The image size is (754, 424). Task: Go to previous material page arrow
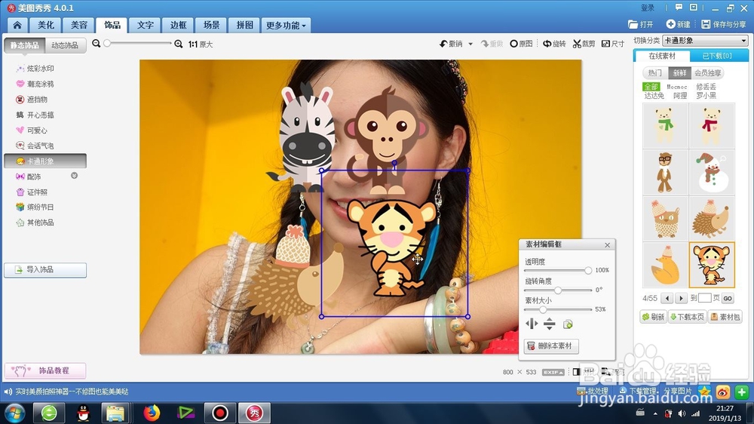point(667,299)
